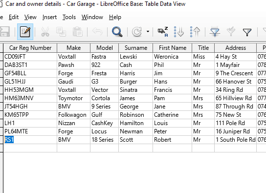Click the highlighted RS1 cell
This screenshot has width=266, height=193.
coord(30,140)
